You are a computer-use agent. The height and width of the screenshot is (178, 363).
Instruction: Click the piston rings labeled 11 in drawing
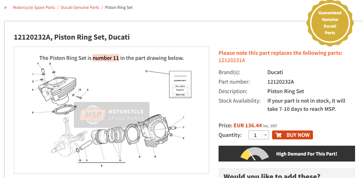[116, 136]
